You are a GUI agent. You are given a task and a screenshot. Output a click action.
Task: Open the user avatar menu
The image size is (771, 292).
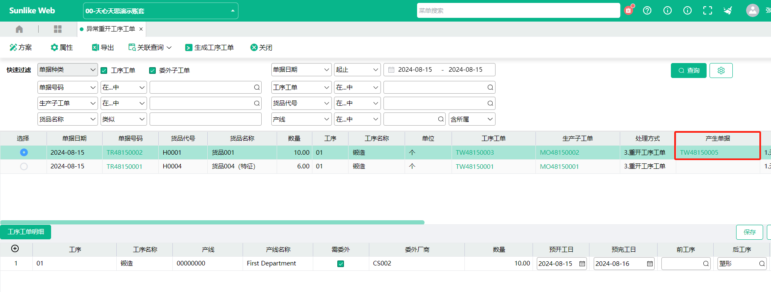pos(752,10)
